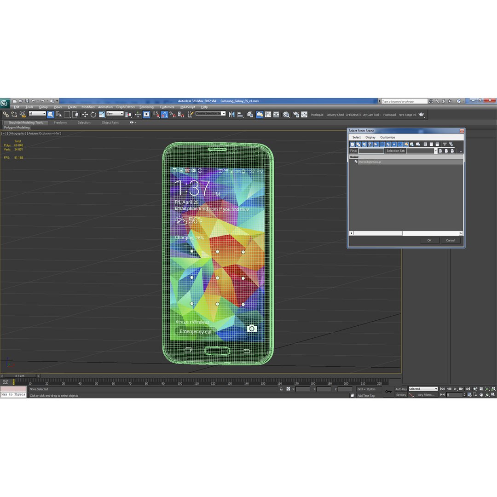The height and width of the screenshot is (497, 497).
Task: Click the Align tool icon
Action: [x=240, y=115]
